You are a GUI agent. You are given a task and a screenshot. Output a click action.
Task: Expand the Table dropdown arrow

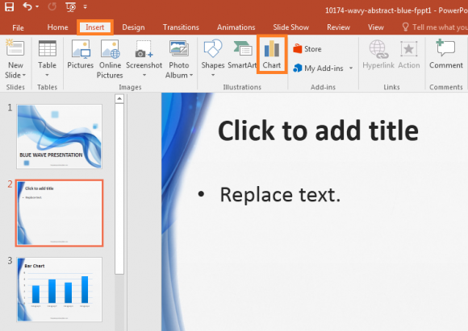tap(47, 75)
